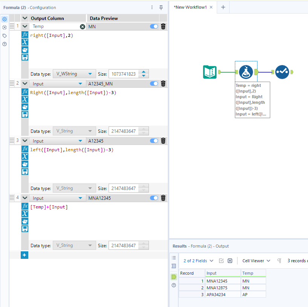Image resolution: width=308 pixels, height=307 pixels.
Task: Click the Size field showing 1073741823
Action: tap(124, 74)
